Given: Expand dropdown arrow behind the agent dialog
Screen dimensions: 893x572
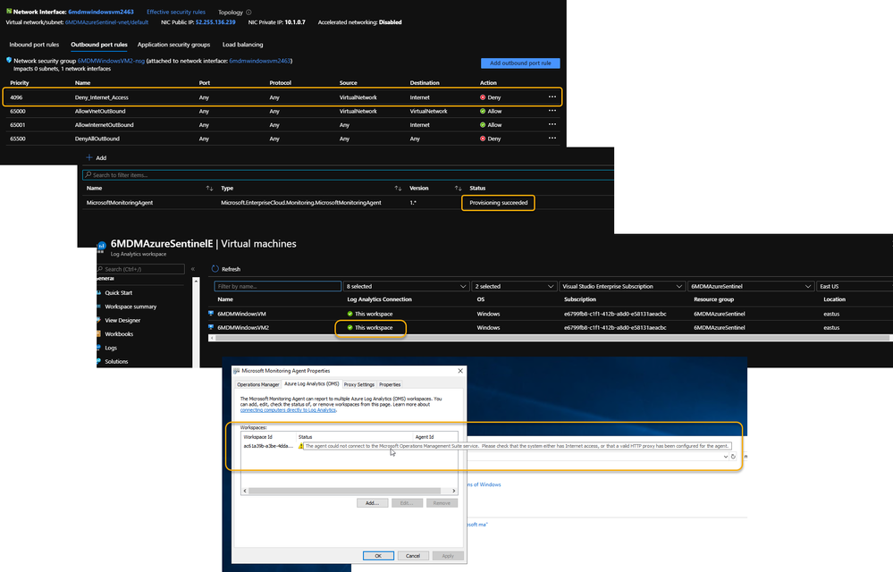Looking at the screenshot, I should click(725, 457).
